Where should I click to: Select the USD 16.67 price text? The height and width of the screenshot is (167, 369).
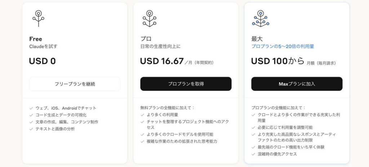[x=162, y=61]
